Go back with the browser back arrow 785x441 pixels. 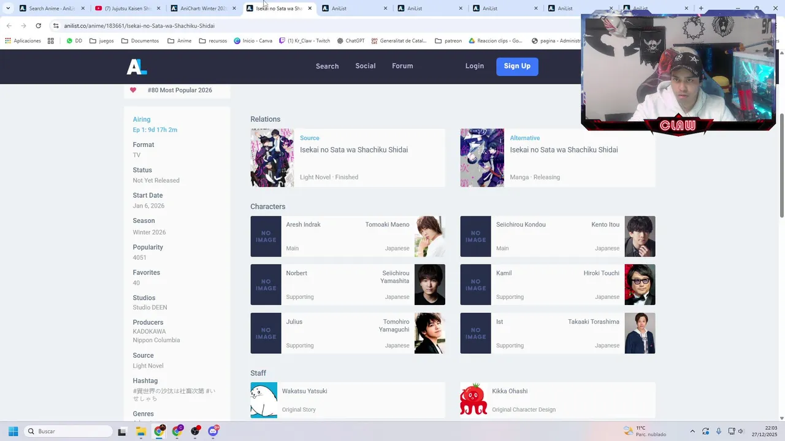tap(9, 26)
